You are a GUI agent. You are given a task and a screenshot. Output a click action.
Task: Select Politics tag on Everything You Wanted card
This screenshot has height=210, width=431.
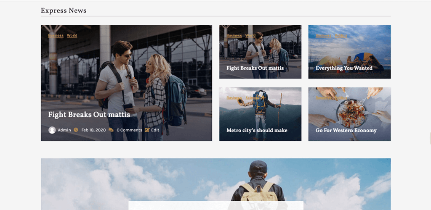click(341, 36)
